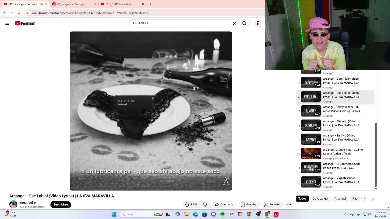Select the De Arcangel filter chip
390x219 pixels.
(x=320, y=199)
